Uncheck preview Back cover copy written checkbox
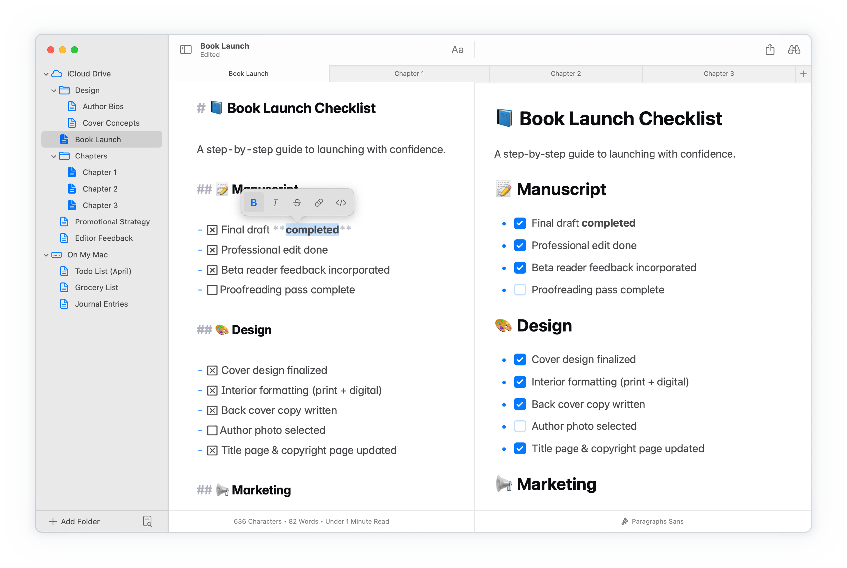 click(x=520, y=404)
